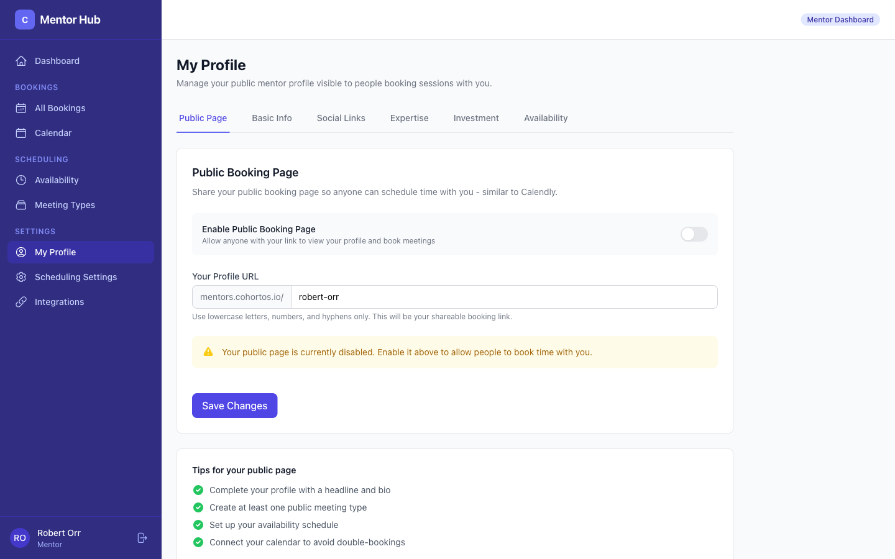Open All Bookings via its calendar icon
This screenshot has height=559, width=895.
click(21, 108)
